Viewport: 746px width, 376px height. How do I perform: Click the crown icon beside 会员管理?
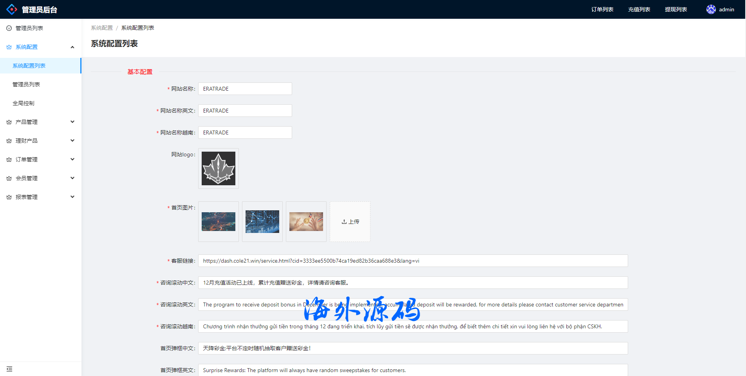pos(9,178)
